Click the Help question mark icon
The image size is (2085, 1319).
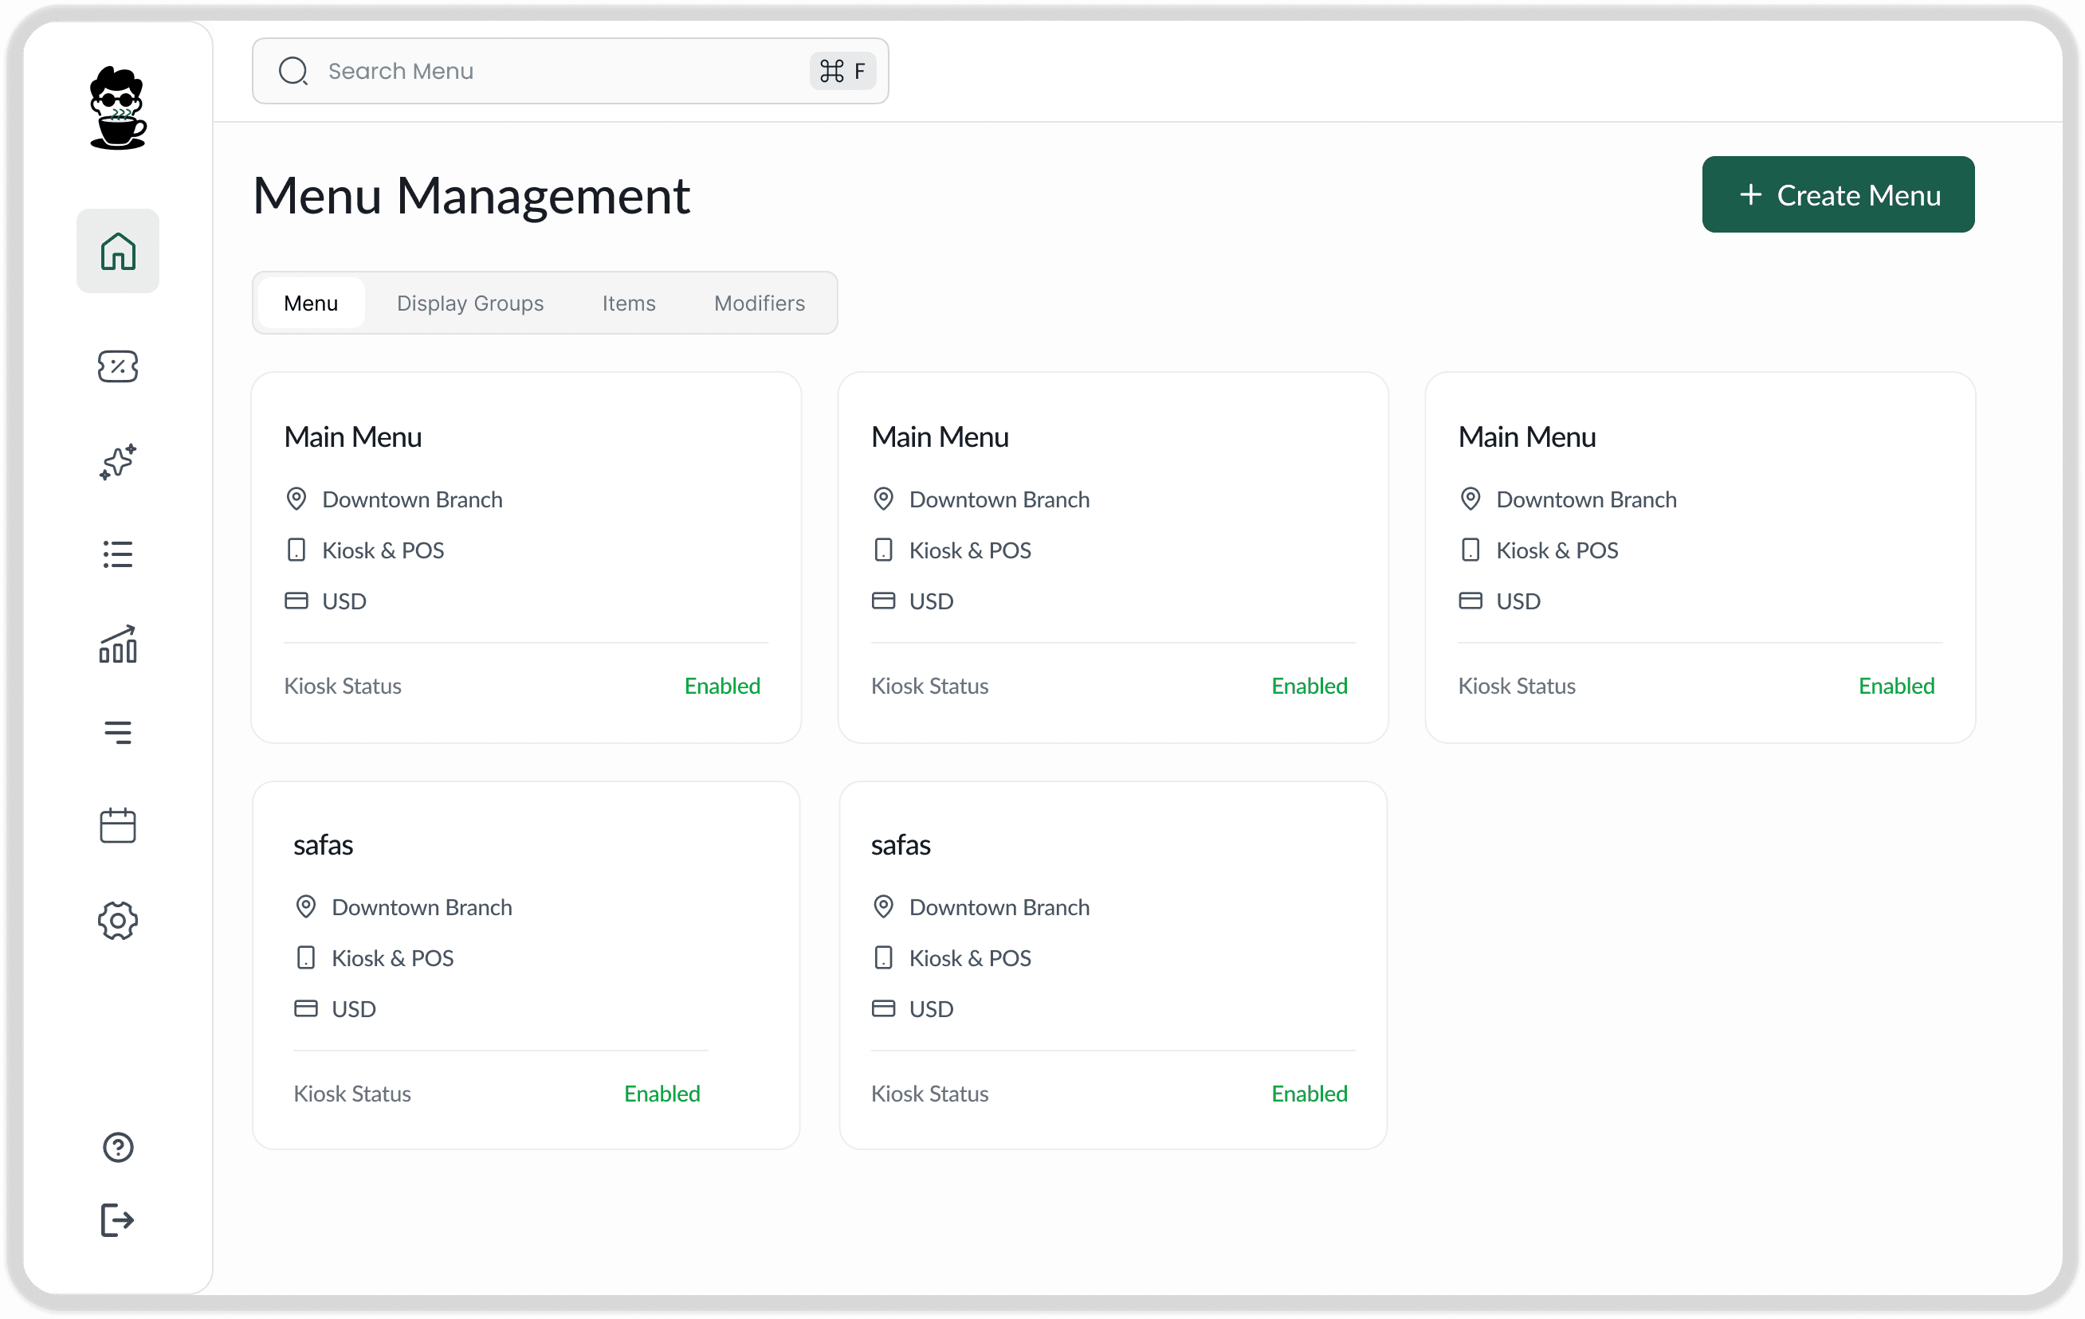point(118,1148)
